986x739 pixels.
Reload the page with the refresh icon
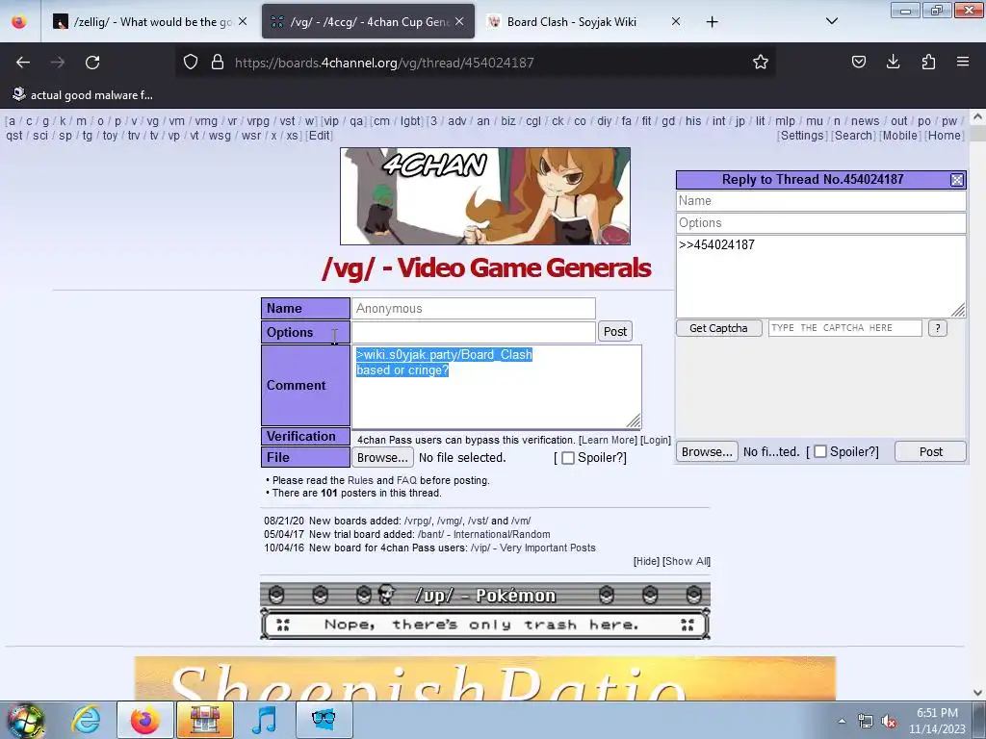[x=92, y=63]
